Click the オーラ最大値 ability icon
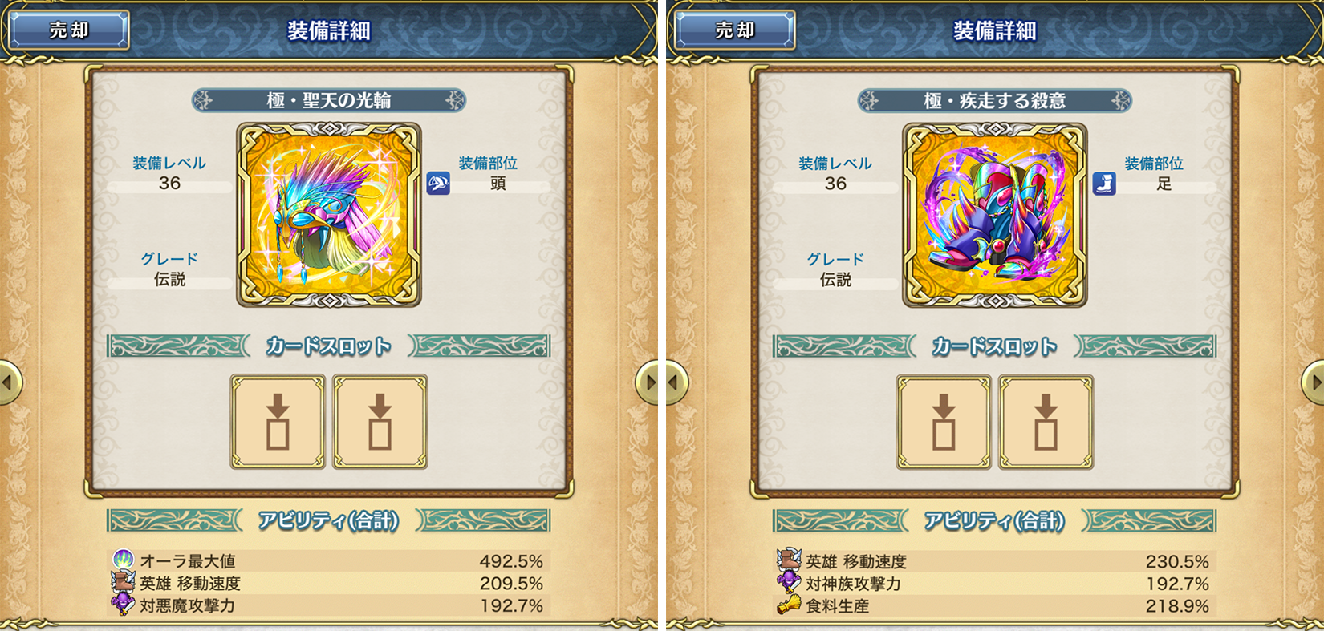Screen dimensions: 1324x631 (123, 560)
